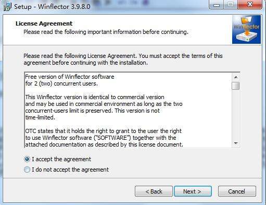Click the 'I accept the agreement' label text
Viewport: 266px width, 205px height.
(x=61, y=159)
